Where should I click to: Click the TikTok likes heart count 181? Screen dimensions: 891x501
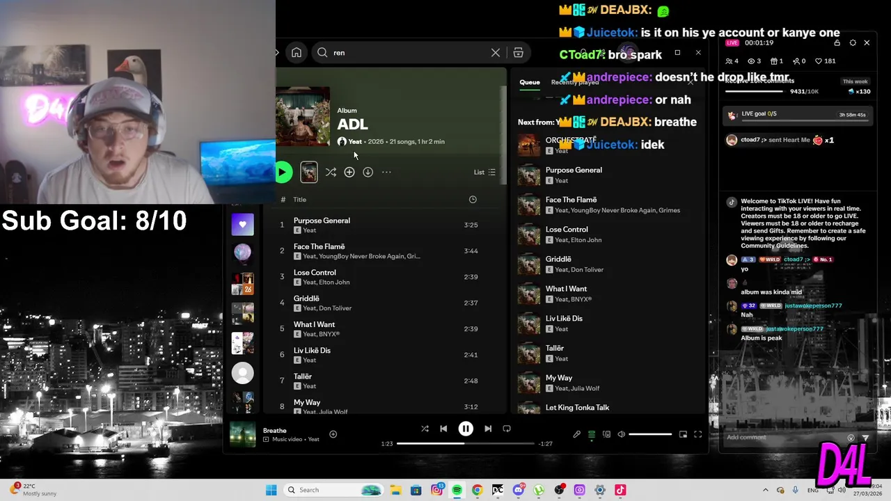[826, 61]
